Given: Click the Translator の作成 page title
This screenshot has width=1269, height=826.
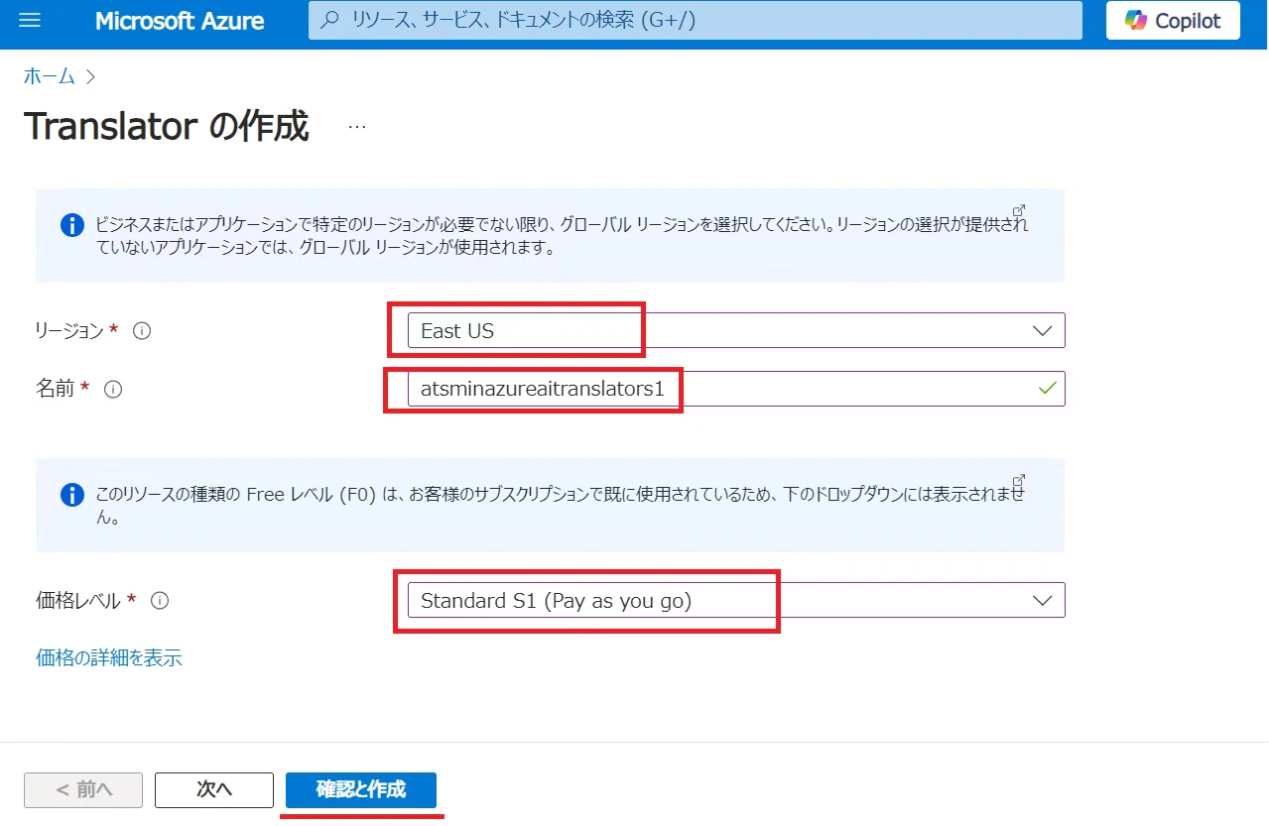Looking at the screenshot, I should click(167, 127).
